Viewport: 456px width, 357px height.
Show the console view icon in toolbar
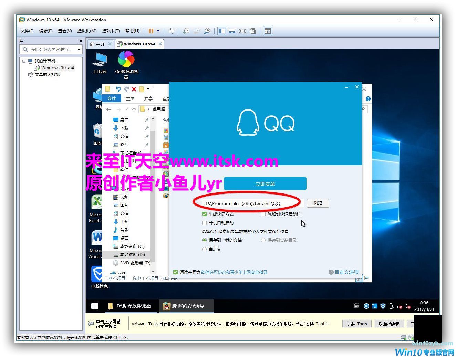click(x=268, y=31)
